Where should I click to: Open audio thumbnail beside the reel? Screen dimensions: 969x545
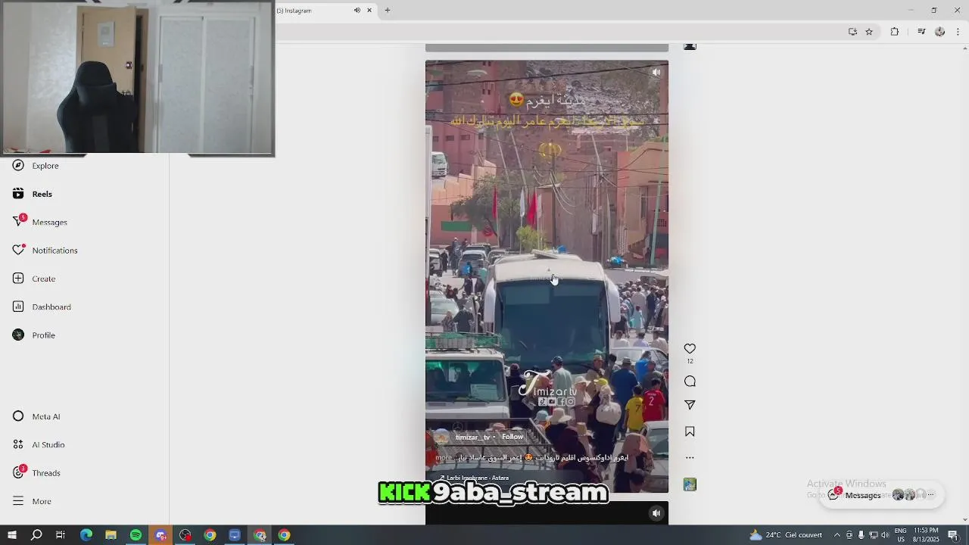point(690,484)
